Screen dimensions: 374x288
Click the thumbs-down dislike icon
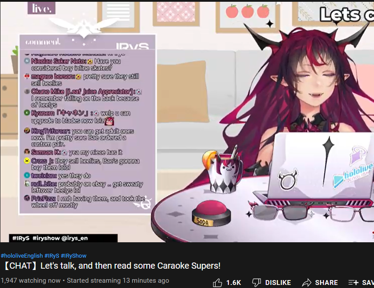click(x=257, y=283)
